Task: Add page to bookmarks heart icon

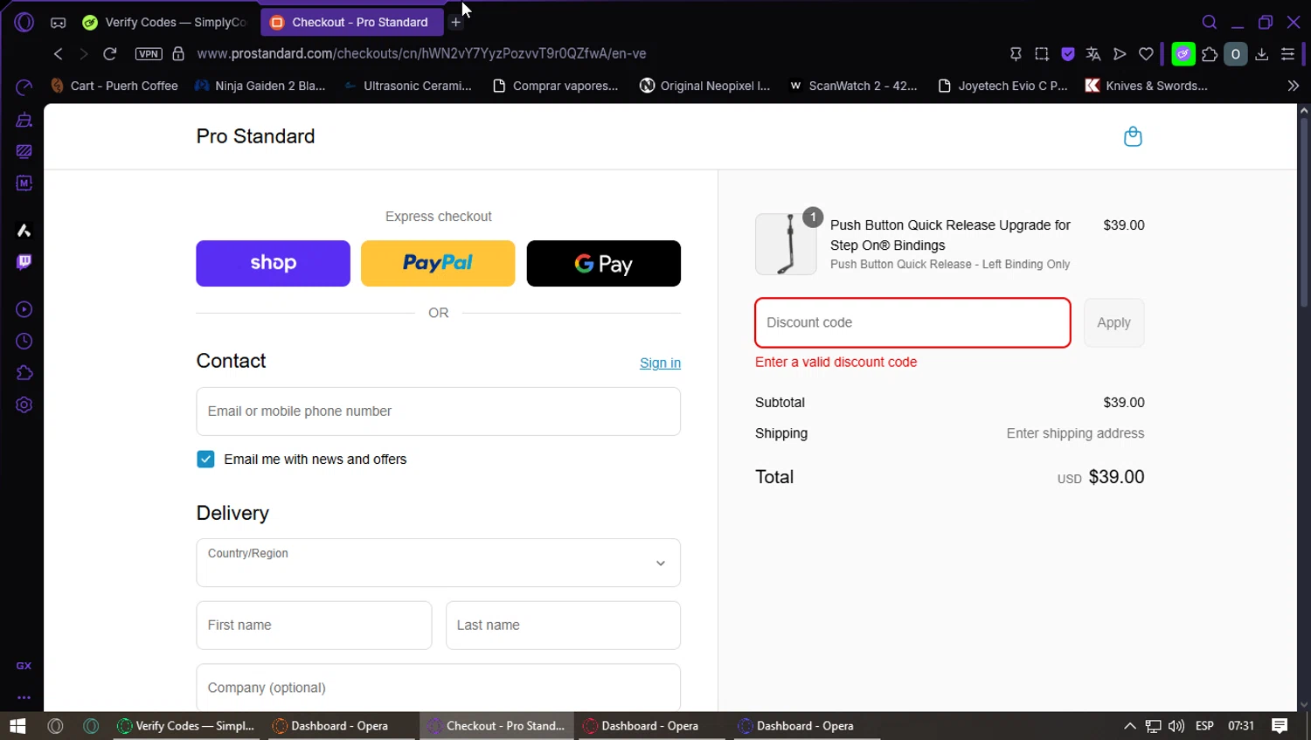Action: pos(1146,54)
